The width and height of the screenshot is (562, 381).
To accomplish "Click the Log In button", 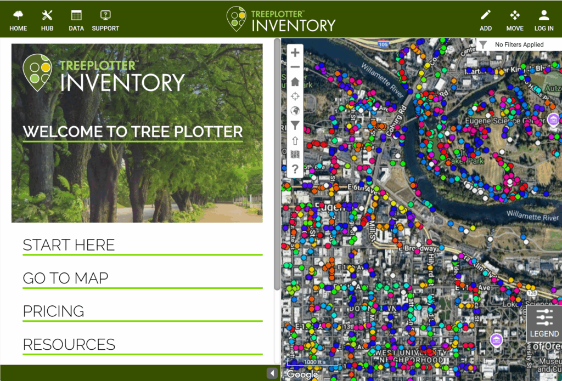I will (x=544, y=20).
